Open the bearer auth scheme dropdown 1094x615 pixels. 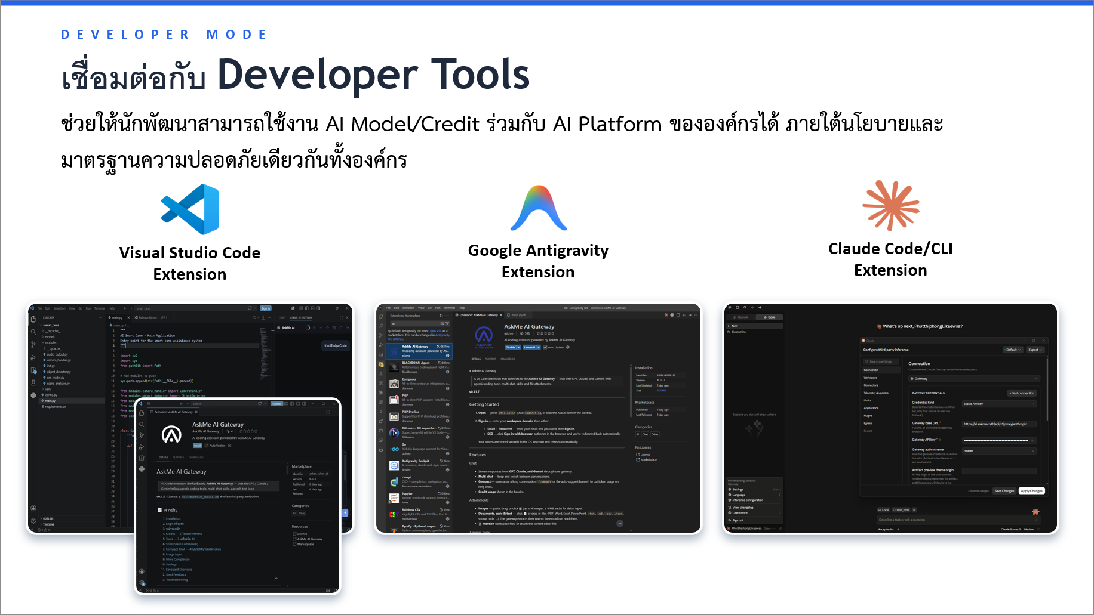pyautogui.click(x=999, y=451)
